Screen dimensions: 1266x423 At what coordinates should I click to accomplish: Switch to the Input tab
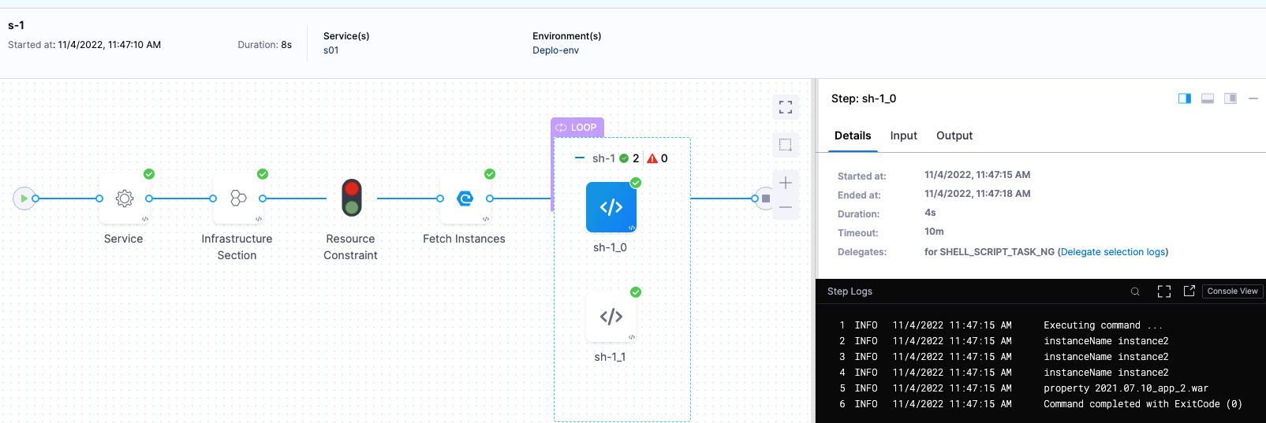coord(903,135)
